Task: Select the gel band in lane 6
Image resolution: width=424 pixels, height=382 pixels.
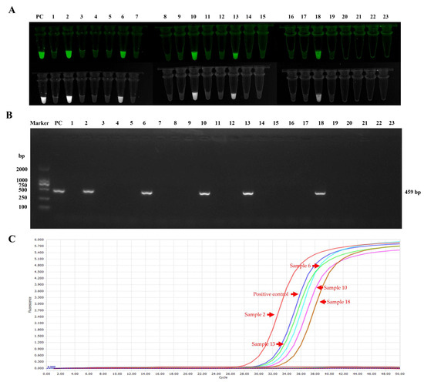Action: (x=146, y=193)
